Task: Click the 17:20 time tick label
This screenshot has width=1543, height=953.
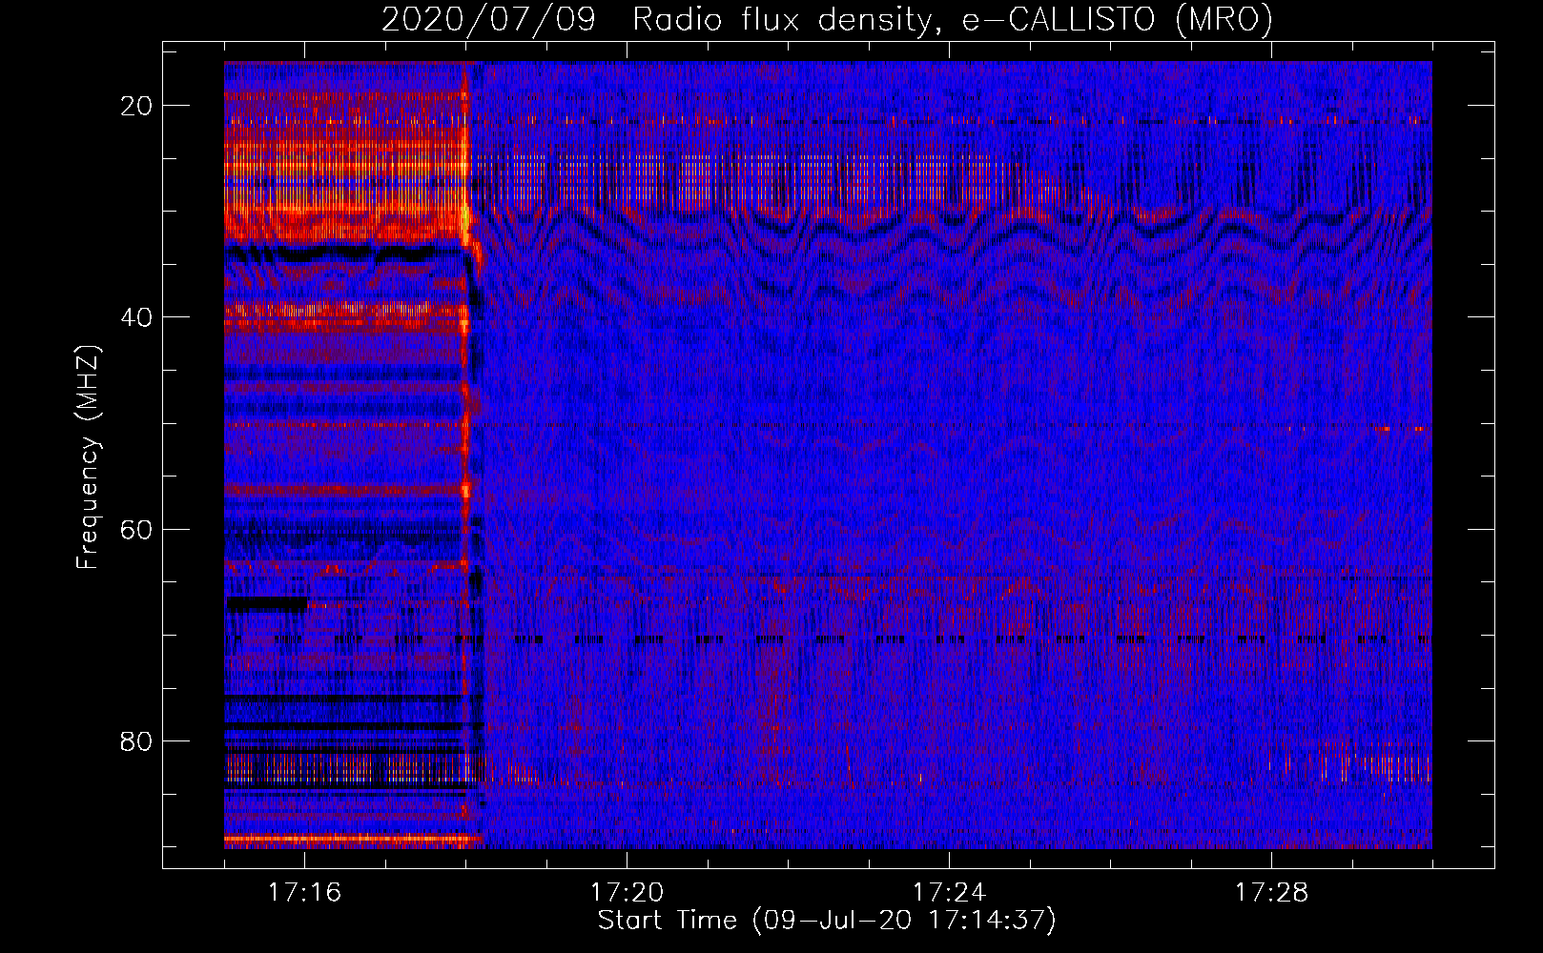Action: (x=627, y=892)
